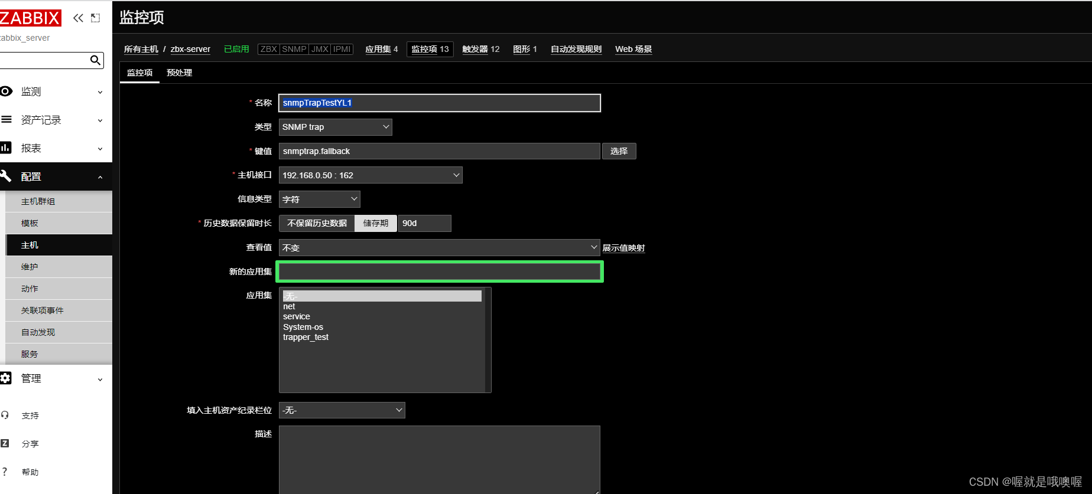The width and height of the screenshot is (1092, 494).
Task: Open 动作 in sidebar
Action: point(58,289)
